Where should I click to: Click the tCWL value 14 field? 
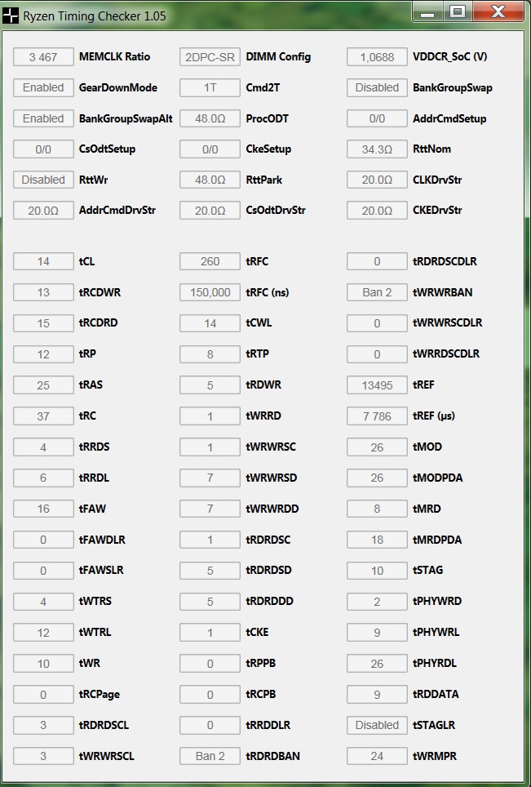tap(210, 323)
